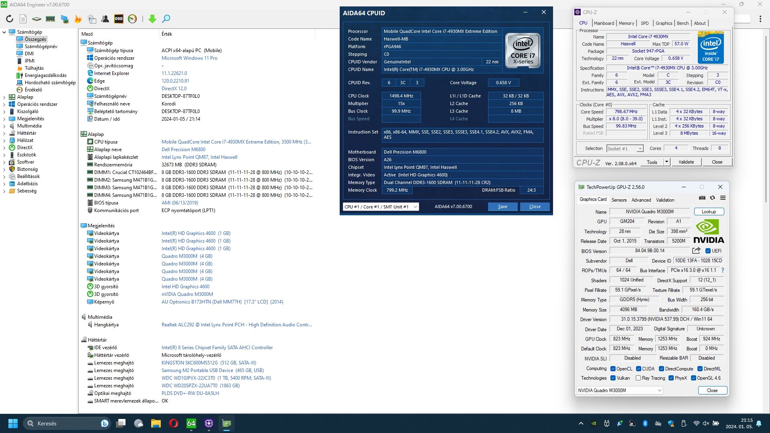Click GPU-Z hamburger menu icon
770x433 pixels.
tap(723, 198)
